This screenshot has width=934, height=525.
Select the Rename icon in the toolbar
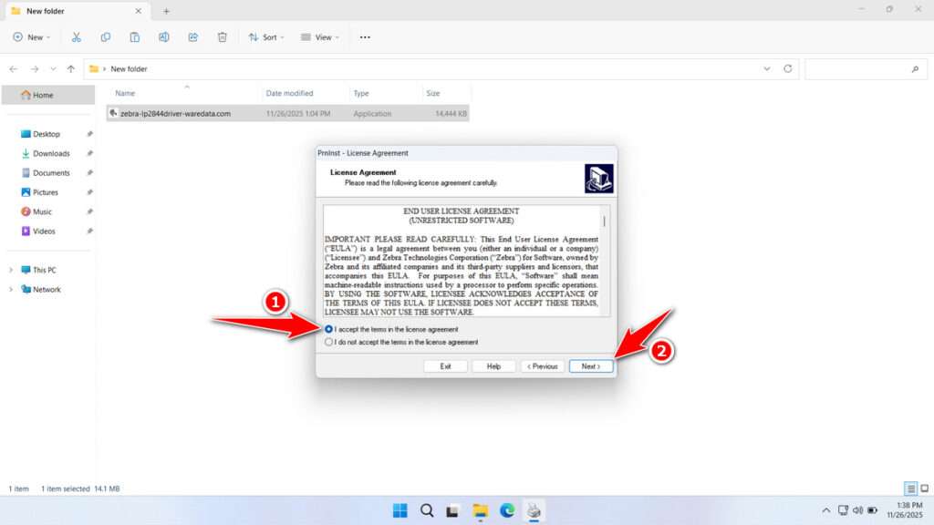(x=164, y=36)
